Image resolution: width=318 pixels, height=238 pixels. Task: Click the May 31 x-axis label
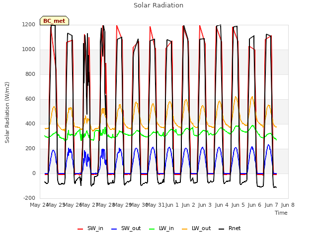click(x=155, y=205)
